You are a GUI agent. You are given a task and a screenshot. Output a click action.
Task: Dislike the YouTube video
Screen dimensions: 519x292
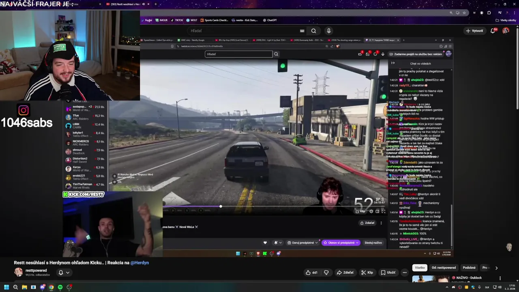[326, 273]
